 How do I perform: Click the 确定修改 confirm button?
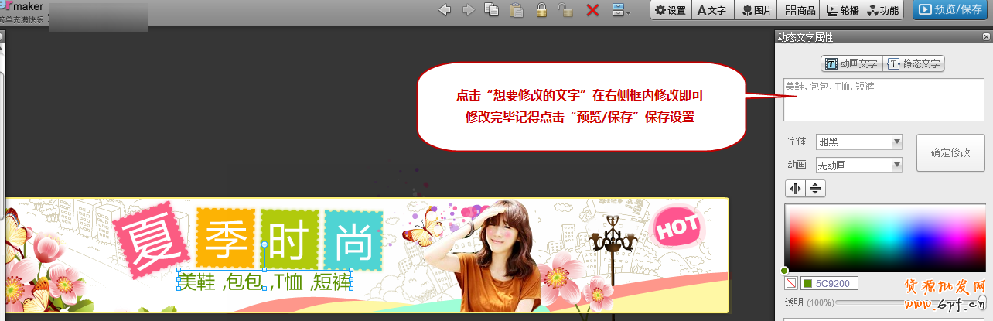950,153
